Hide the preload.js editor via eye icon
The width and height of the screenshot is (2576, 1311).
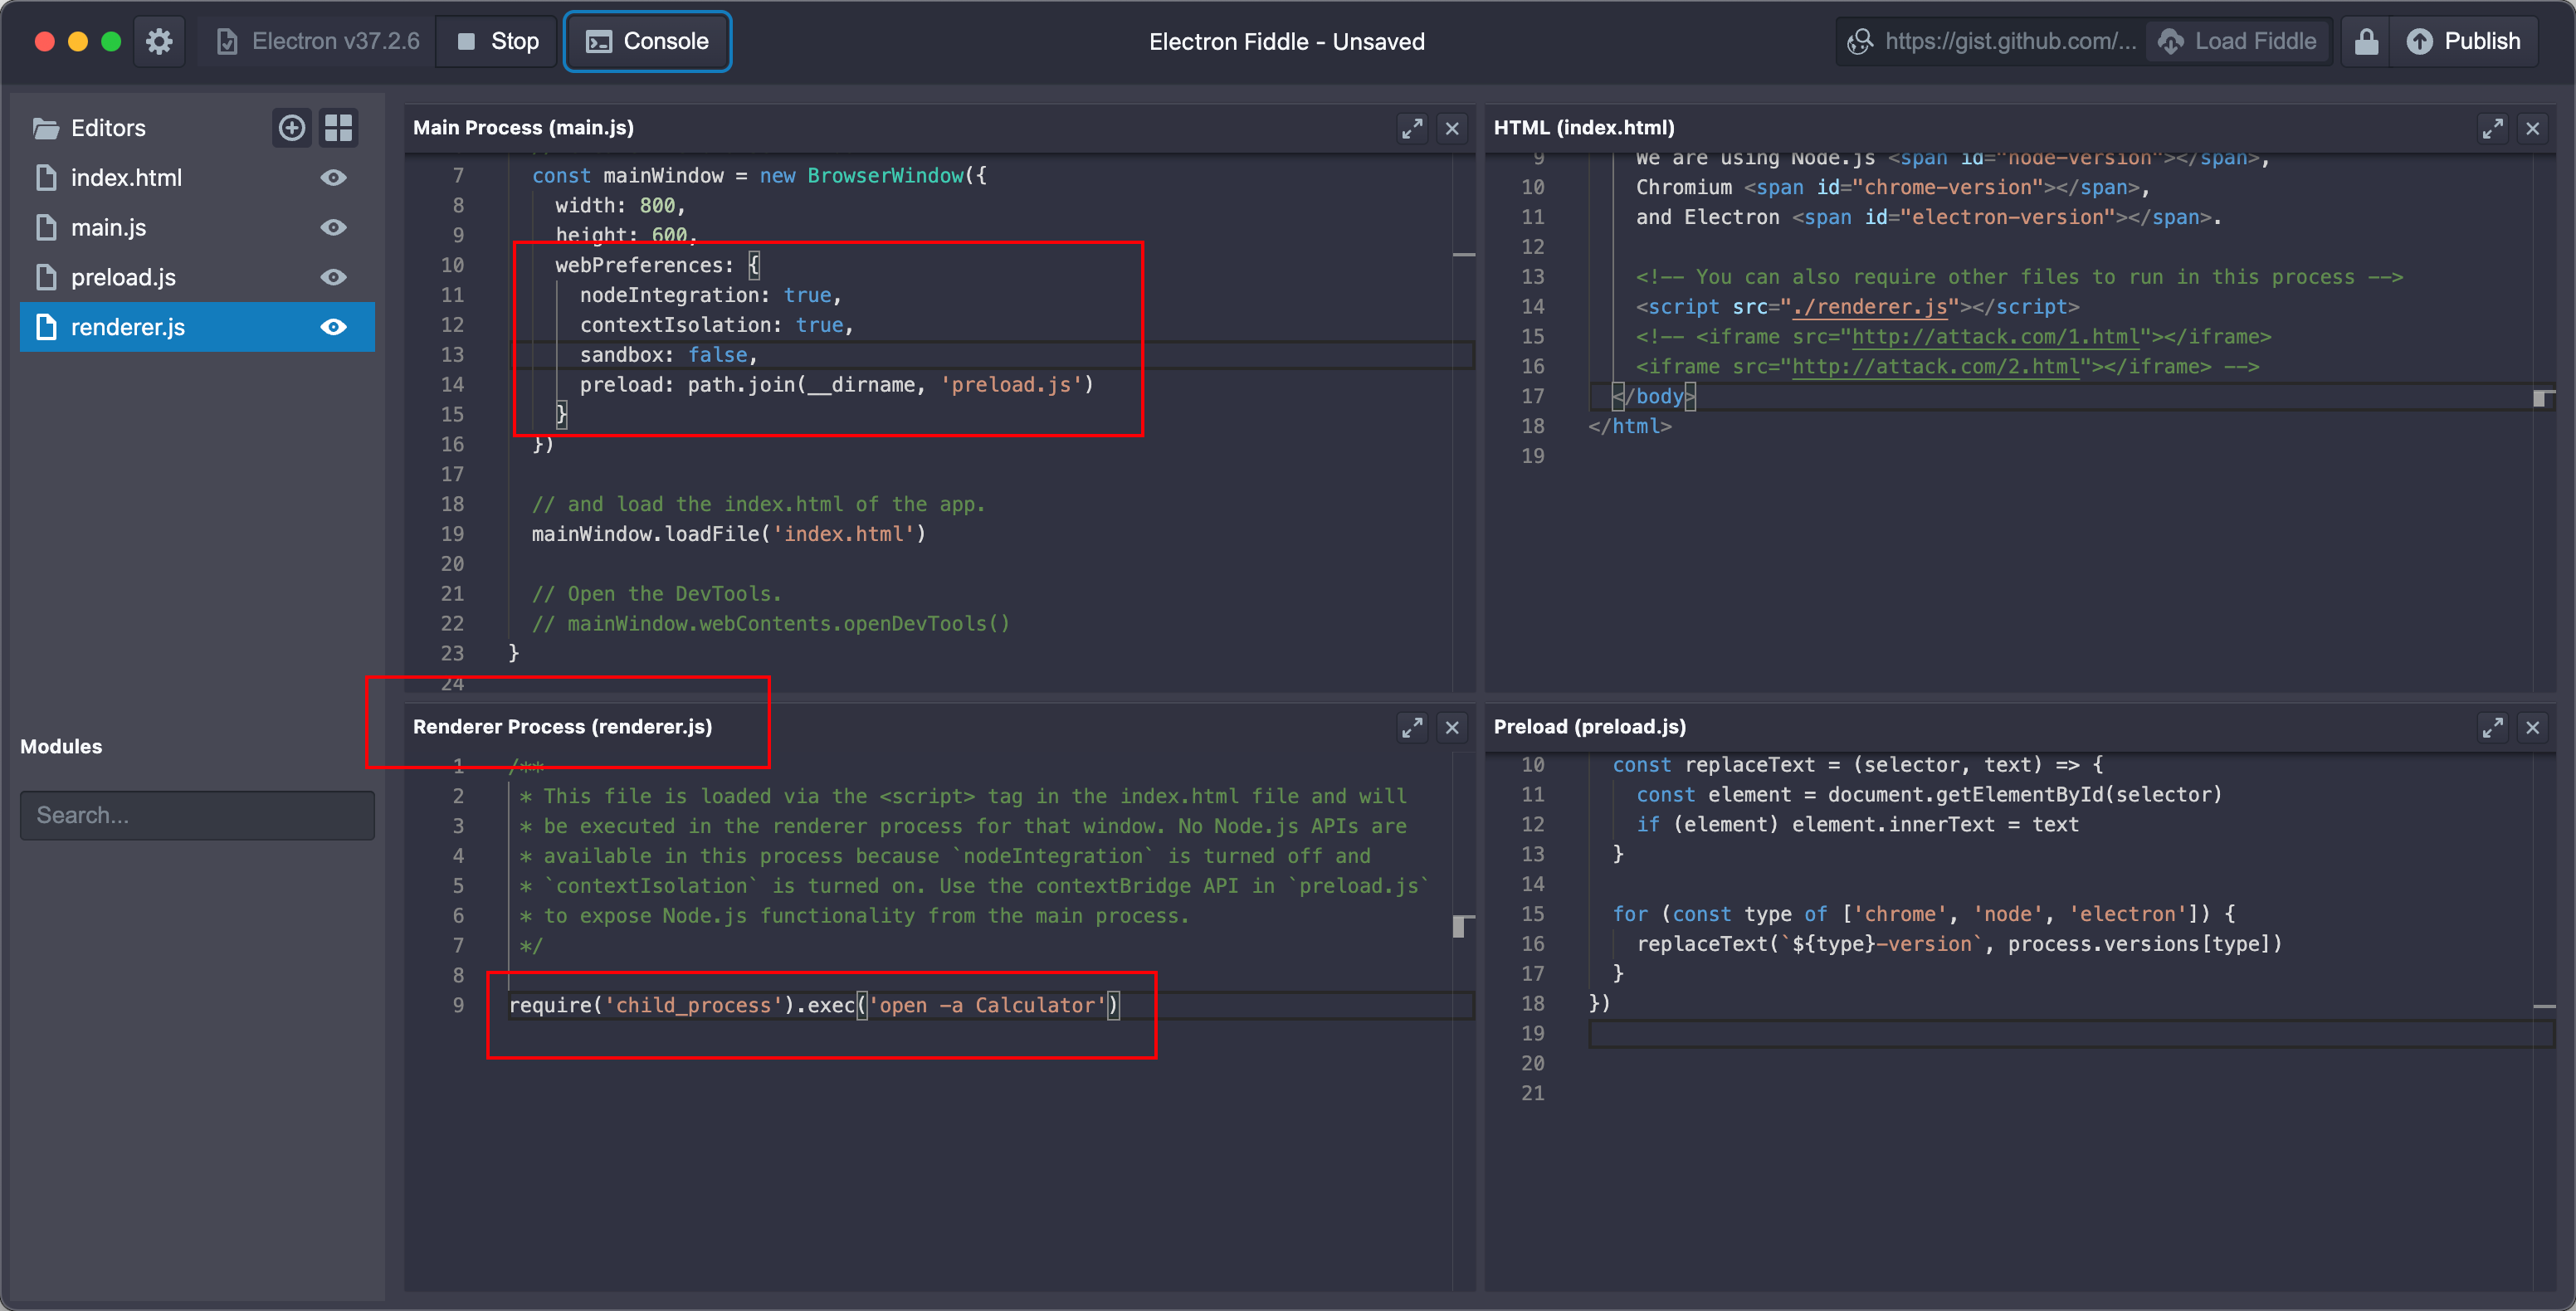(x=333, y=277)
